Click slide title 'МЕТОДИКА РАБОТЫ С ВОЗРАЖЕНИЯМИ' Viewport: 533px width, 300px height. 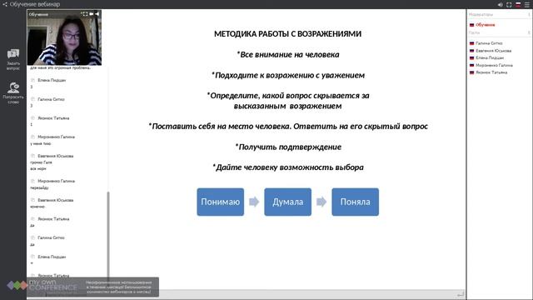tap(287, 34)
